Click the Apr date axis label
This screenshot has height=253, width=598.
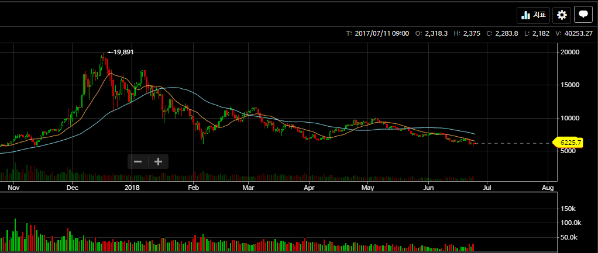308,188
